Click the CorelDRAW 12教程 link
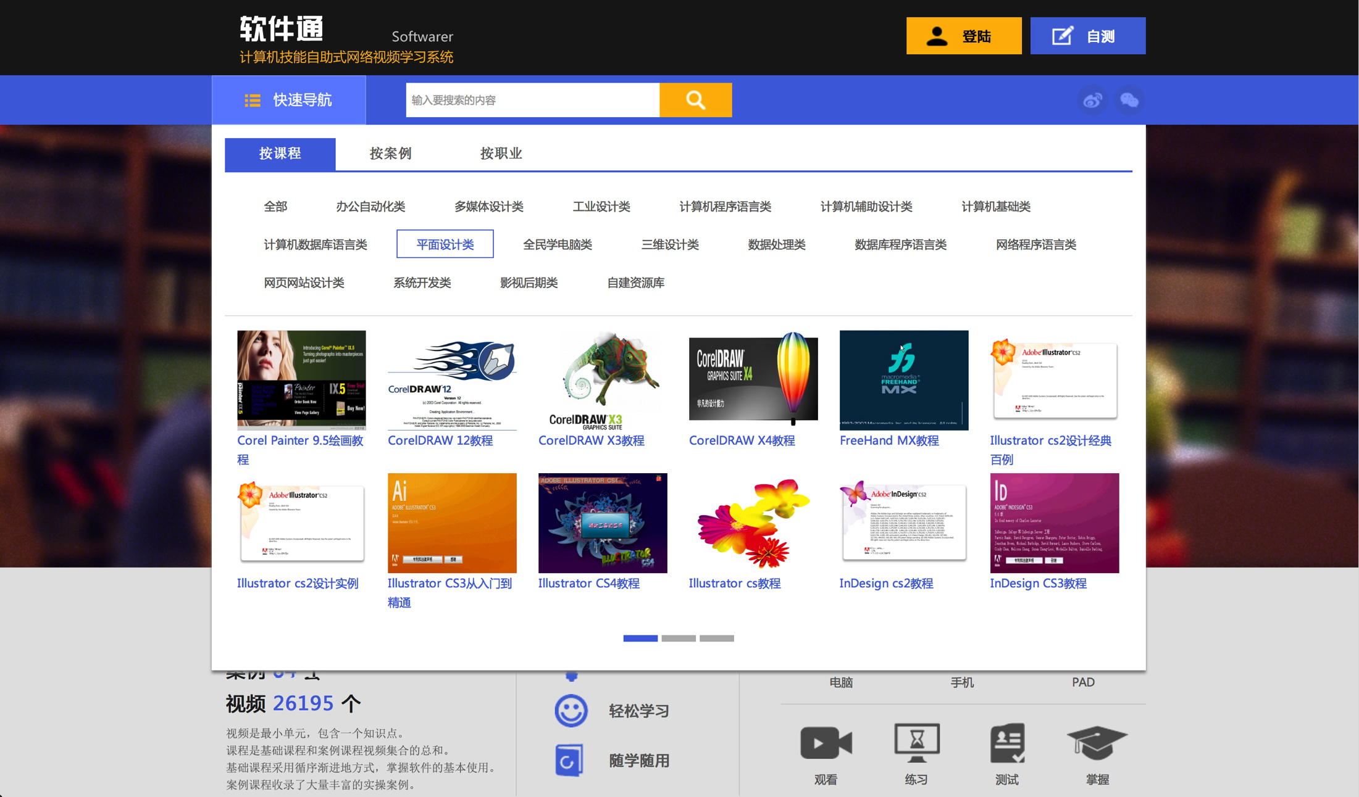The height and width of the screenshot is (797, 1359). click(440, 440)
